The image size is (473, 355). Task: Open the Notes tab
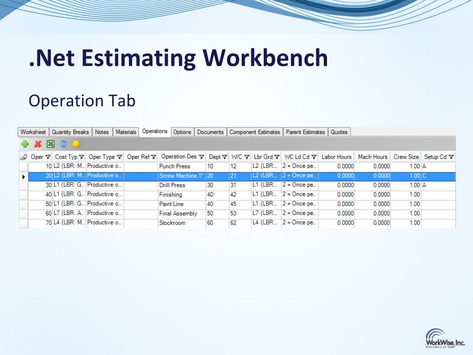click(x=102, y=132)
